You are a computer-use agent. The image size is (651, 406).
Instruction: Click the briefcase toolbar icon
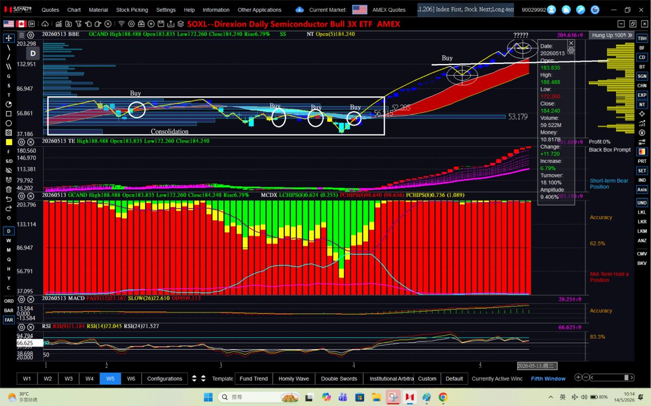pos(141,24)
